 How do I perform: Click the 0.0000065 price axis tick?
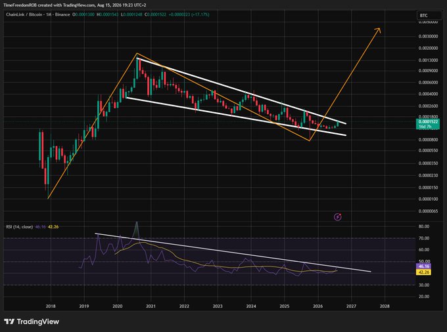(x=428, y=211)
